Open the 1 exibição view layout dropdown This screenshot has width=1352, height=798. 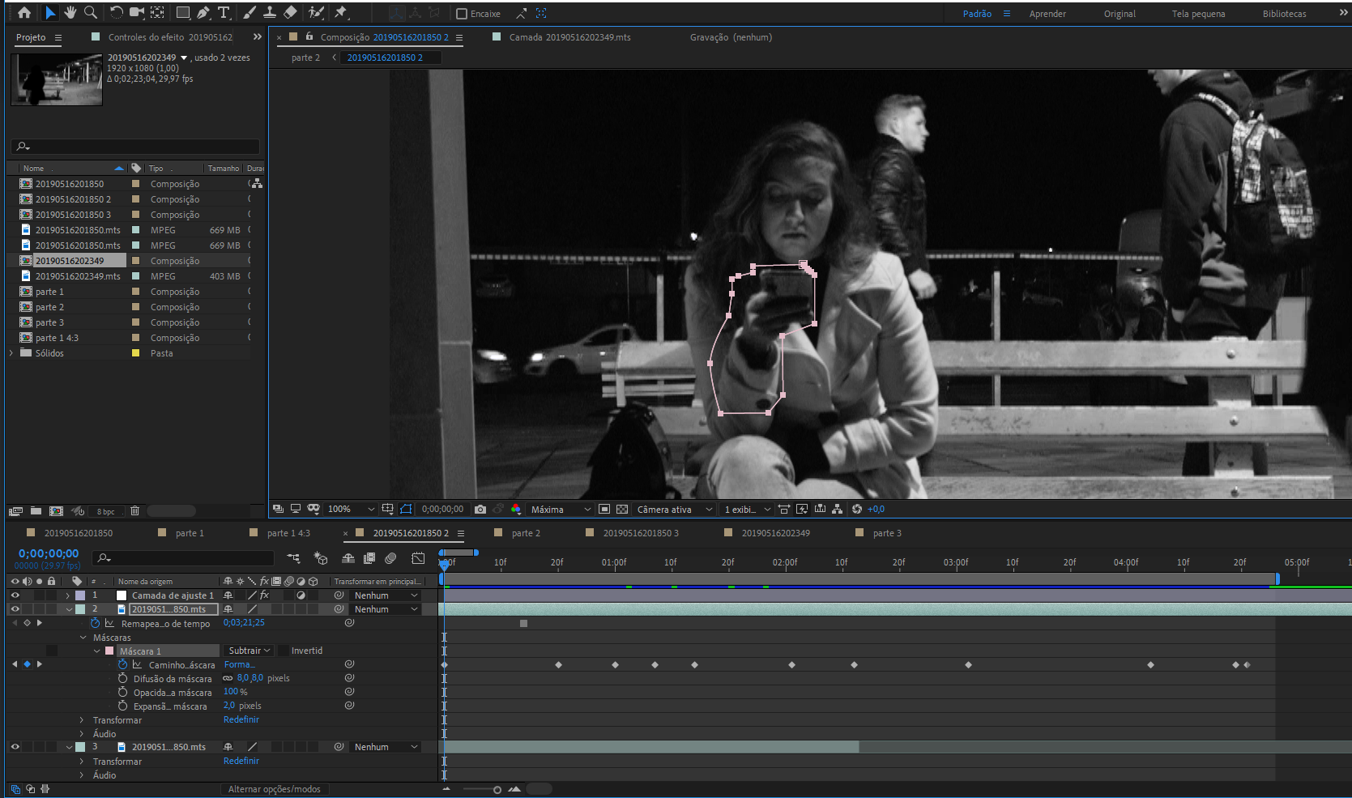click(747, 510)
